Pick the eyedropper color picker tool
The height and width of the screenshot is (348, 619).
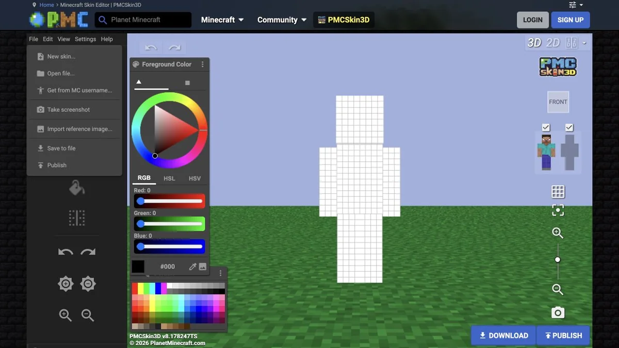[x=192, y=267]
